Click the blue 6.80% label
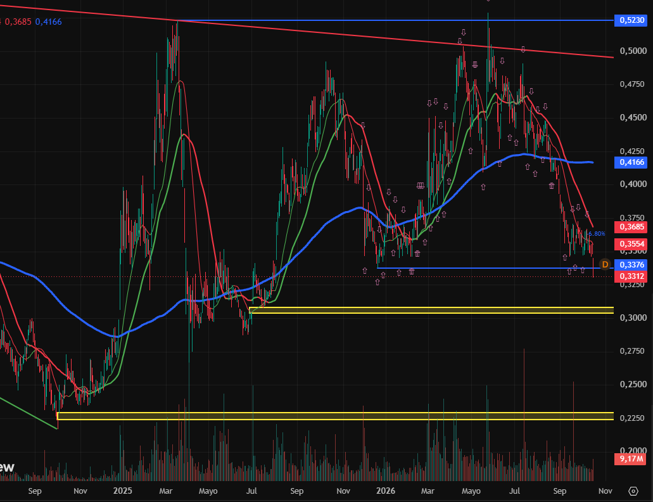This screenshot has height=502, width=653. pos(598,234)
